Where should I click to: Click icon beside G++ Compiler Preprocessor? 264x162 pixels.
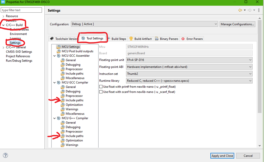tap(63, 131)
